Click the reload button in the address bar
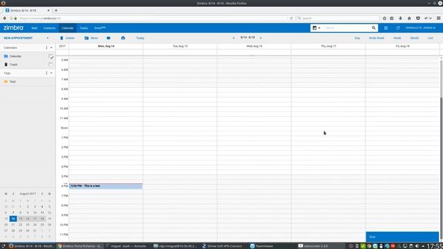443x249 pixels. (x=291, y=19)
